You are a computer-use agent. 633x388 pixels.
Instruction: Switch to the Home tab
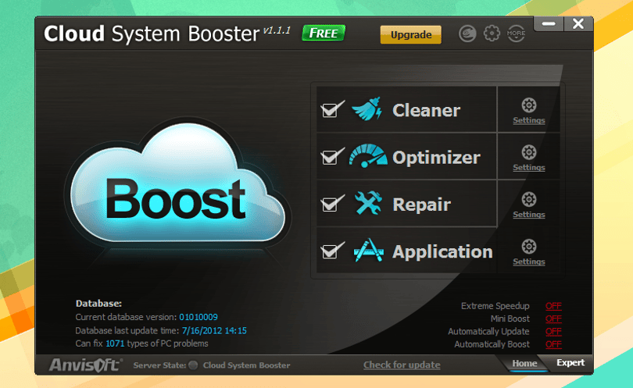pos(524,363)
